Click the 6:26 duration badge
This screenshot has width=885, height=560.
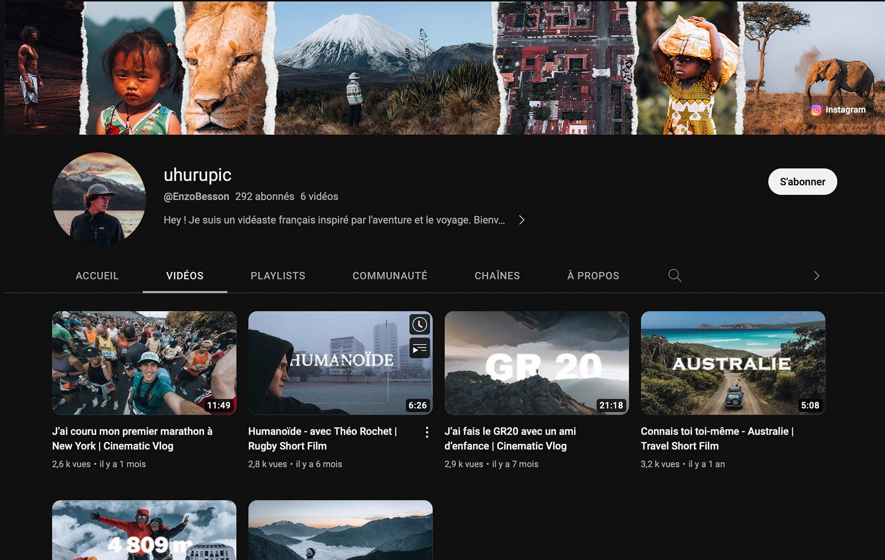pyautogui.click(x=418, y=405)
